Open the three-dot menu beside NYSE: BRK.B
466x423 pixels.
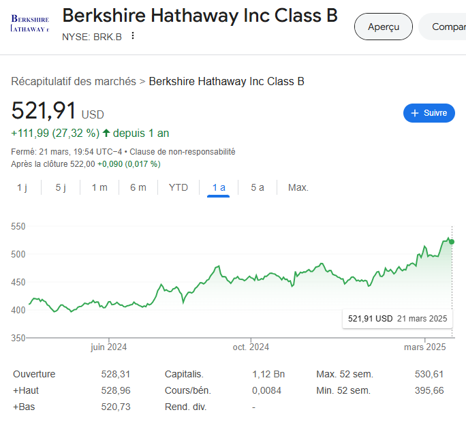[133, 36]
